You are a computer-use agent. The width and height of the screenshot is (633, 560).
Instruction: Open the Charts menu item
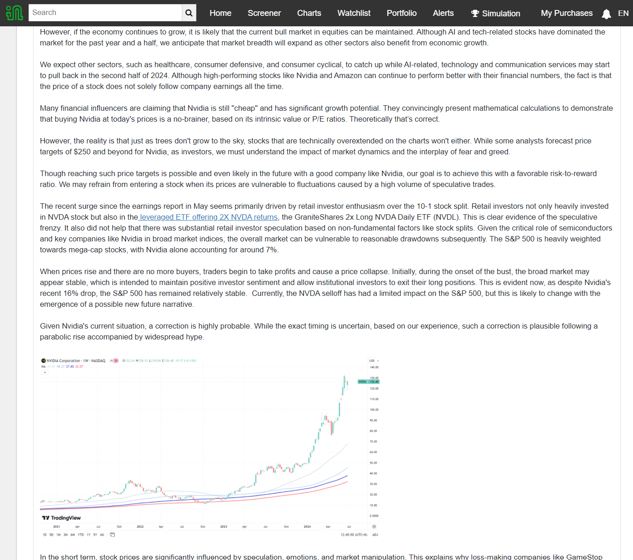(309, 13)
